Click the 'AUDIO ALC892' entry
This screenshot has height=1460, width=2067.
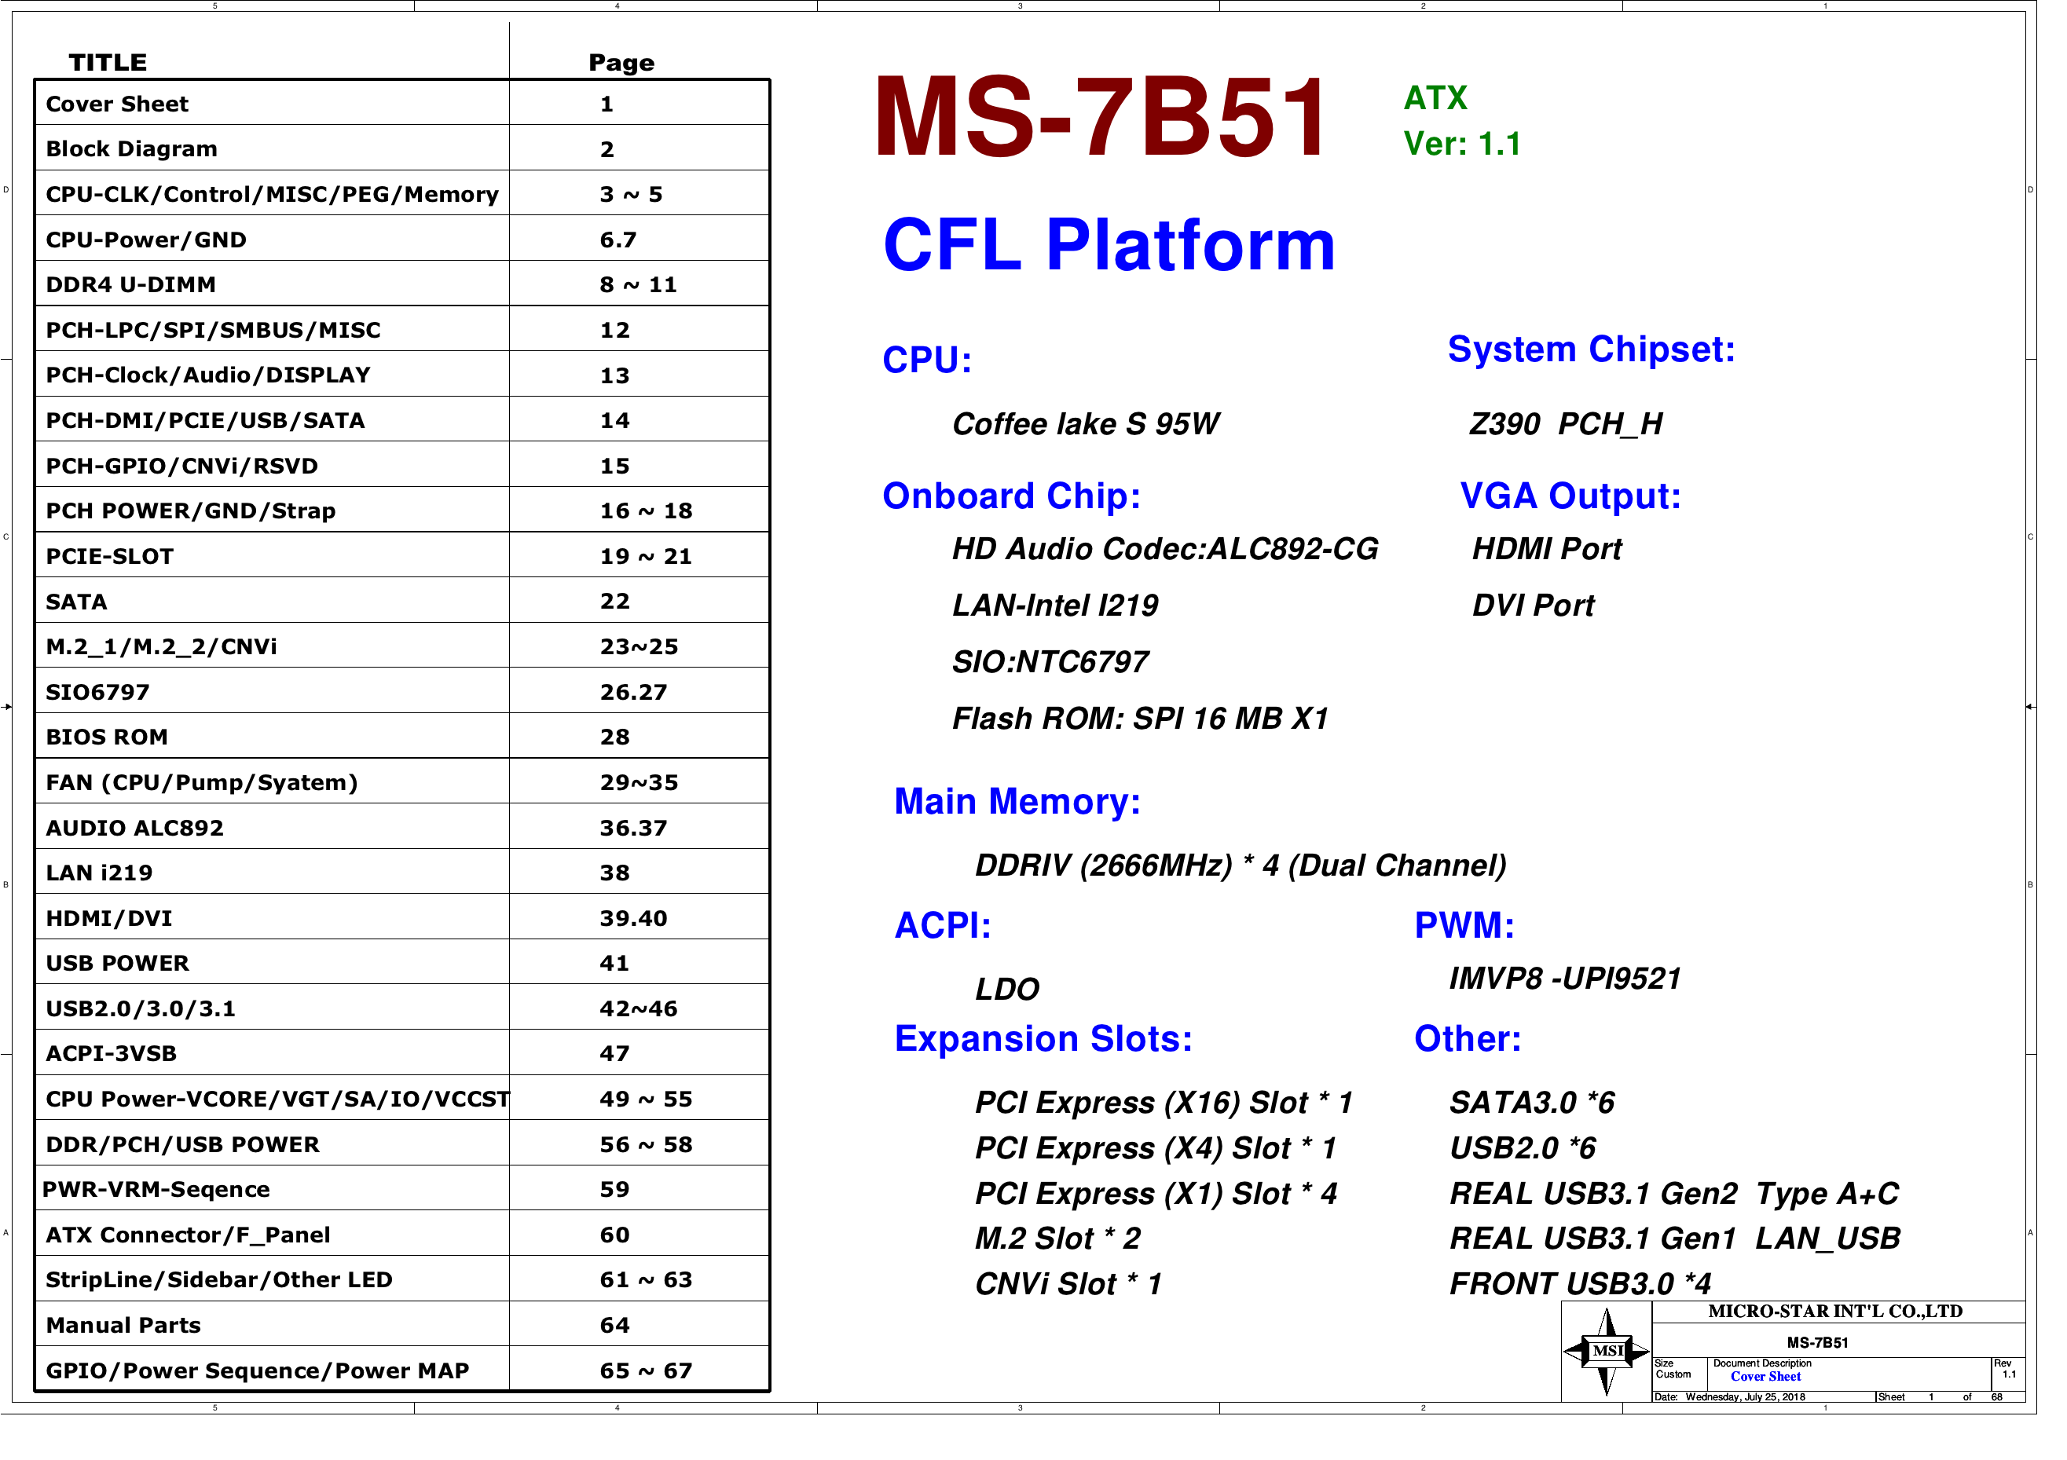coord(134,829)
